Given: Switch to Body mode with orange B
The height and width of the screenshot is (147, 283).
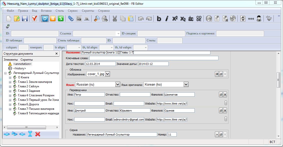Looking at the screenshot, I should pos(53,18).
